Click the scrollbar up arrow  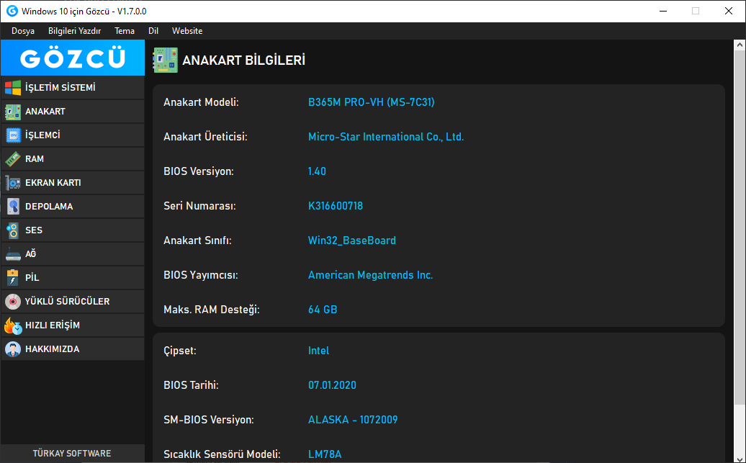click(740, 45)
